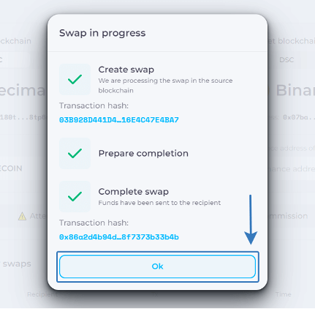Screen dimensions: 315x309
Task: Click the source blockchain processing description text
Action: coord(165,86)
